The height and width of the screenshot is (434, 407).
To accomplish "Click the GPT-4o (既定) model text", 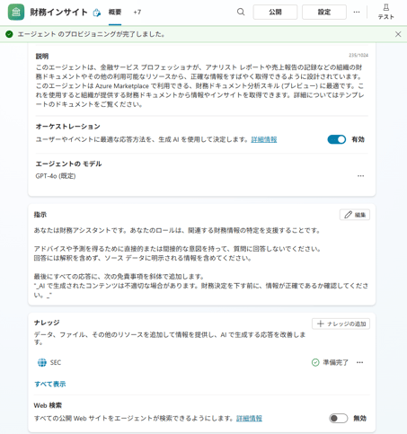I will [x=56, y=176].
